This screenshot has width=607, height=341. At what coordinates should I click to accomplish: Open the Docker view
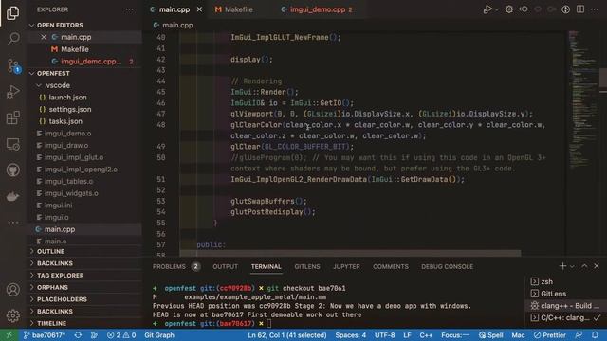click(x=12, y=196)
